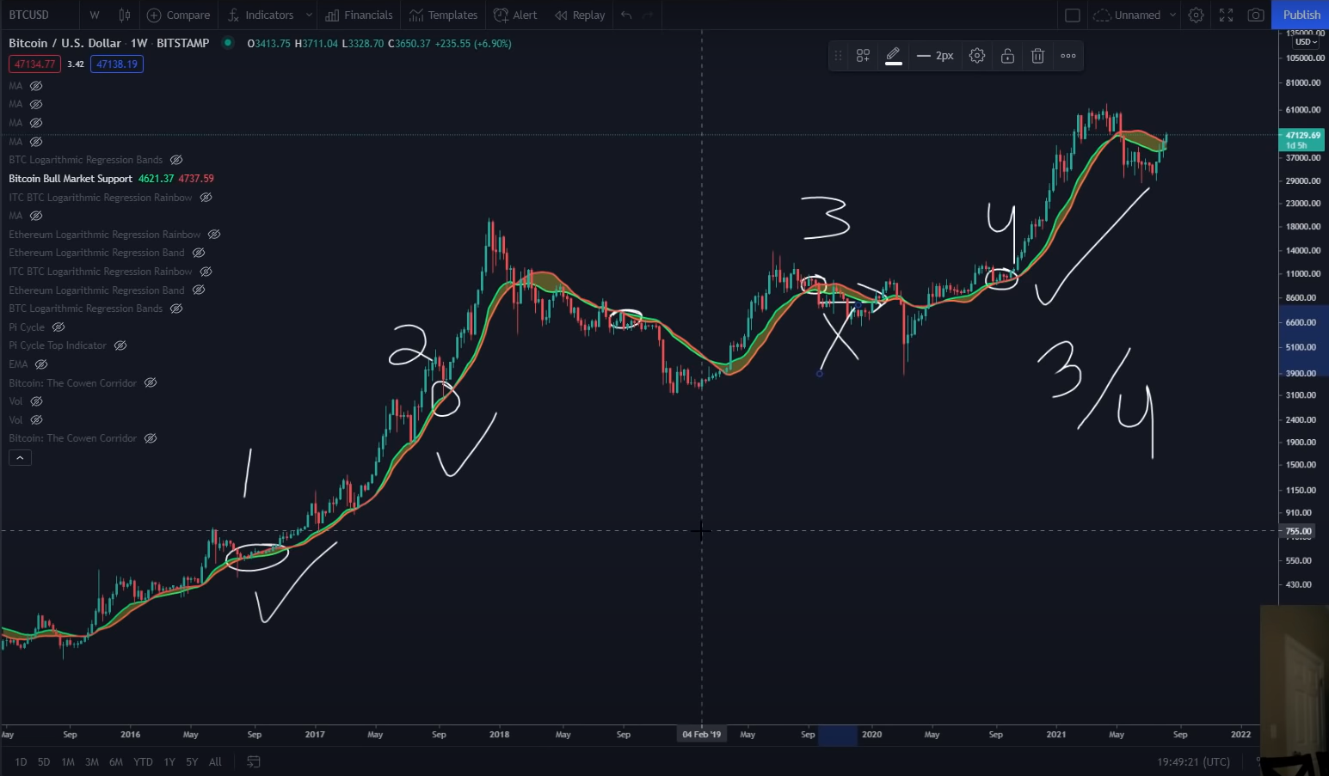The height and width of the screenshot is (776, 1329).
Task: Enter fullscreen mode
Action: [x=1226, y=15]
